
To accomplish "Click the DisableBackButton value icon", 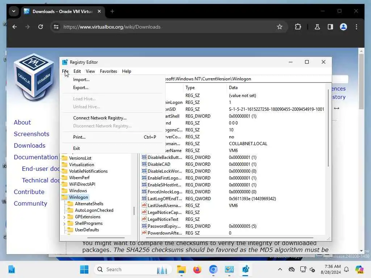I will tap(144, 157).
